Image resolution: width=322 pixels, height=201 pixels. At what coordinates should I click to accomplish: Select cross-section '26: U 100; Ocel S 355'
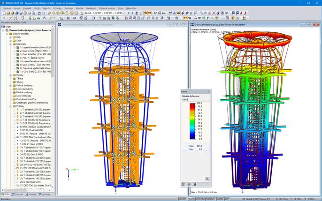pyautogui.click(x=30, y=182)
